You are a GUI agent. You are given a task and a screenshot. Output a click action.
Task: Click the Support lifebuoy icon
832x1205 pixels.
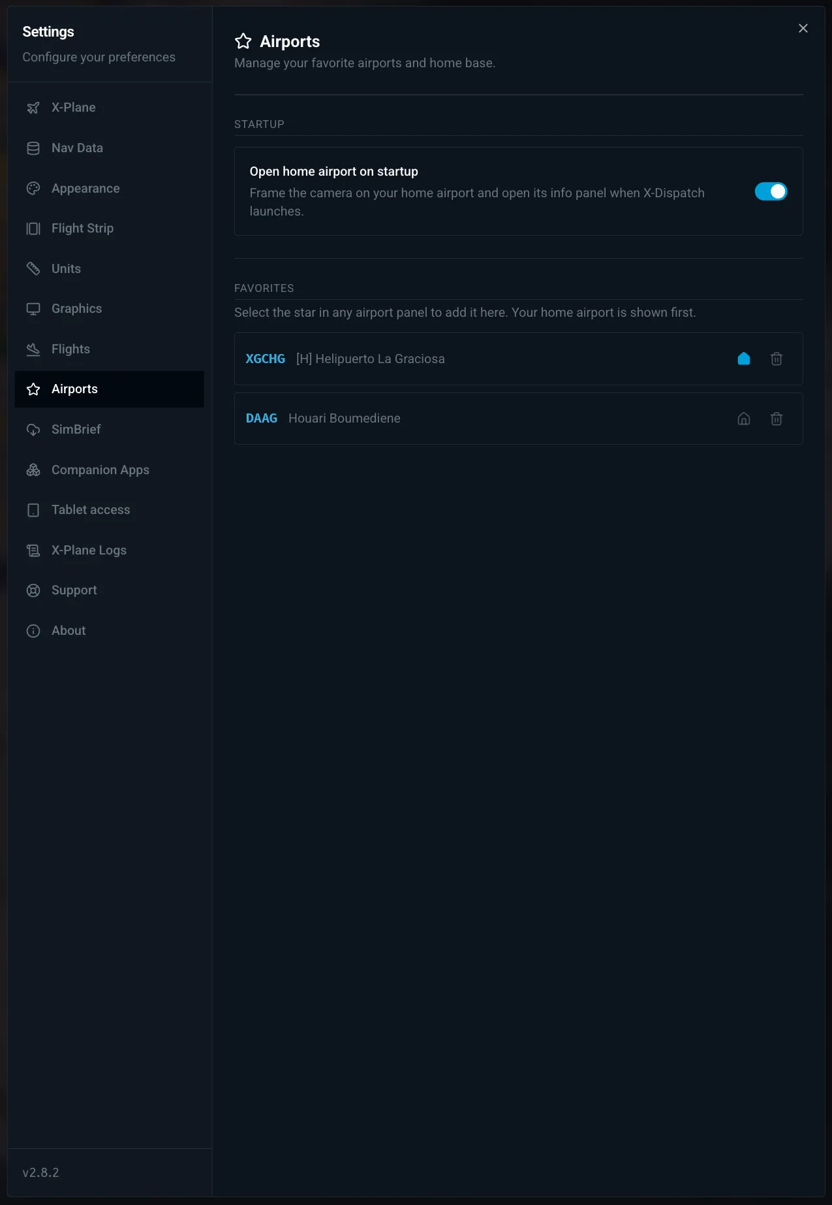coord(33,590)
